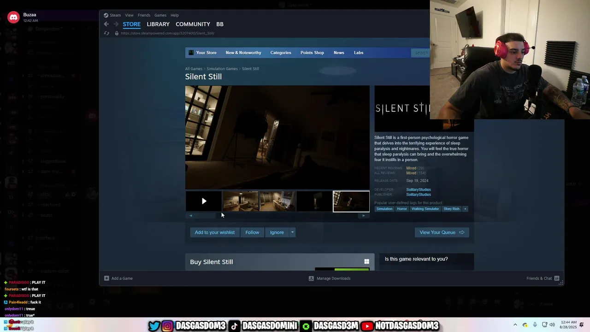
Task: Open the Steam menu
Action: point(115,15)
